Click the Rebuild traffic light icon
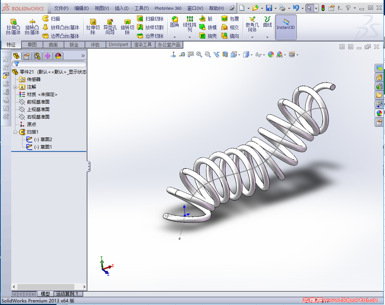 (323, 8)
